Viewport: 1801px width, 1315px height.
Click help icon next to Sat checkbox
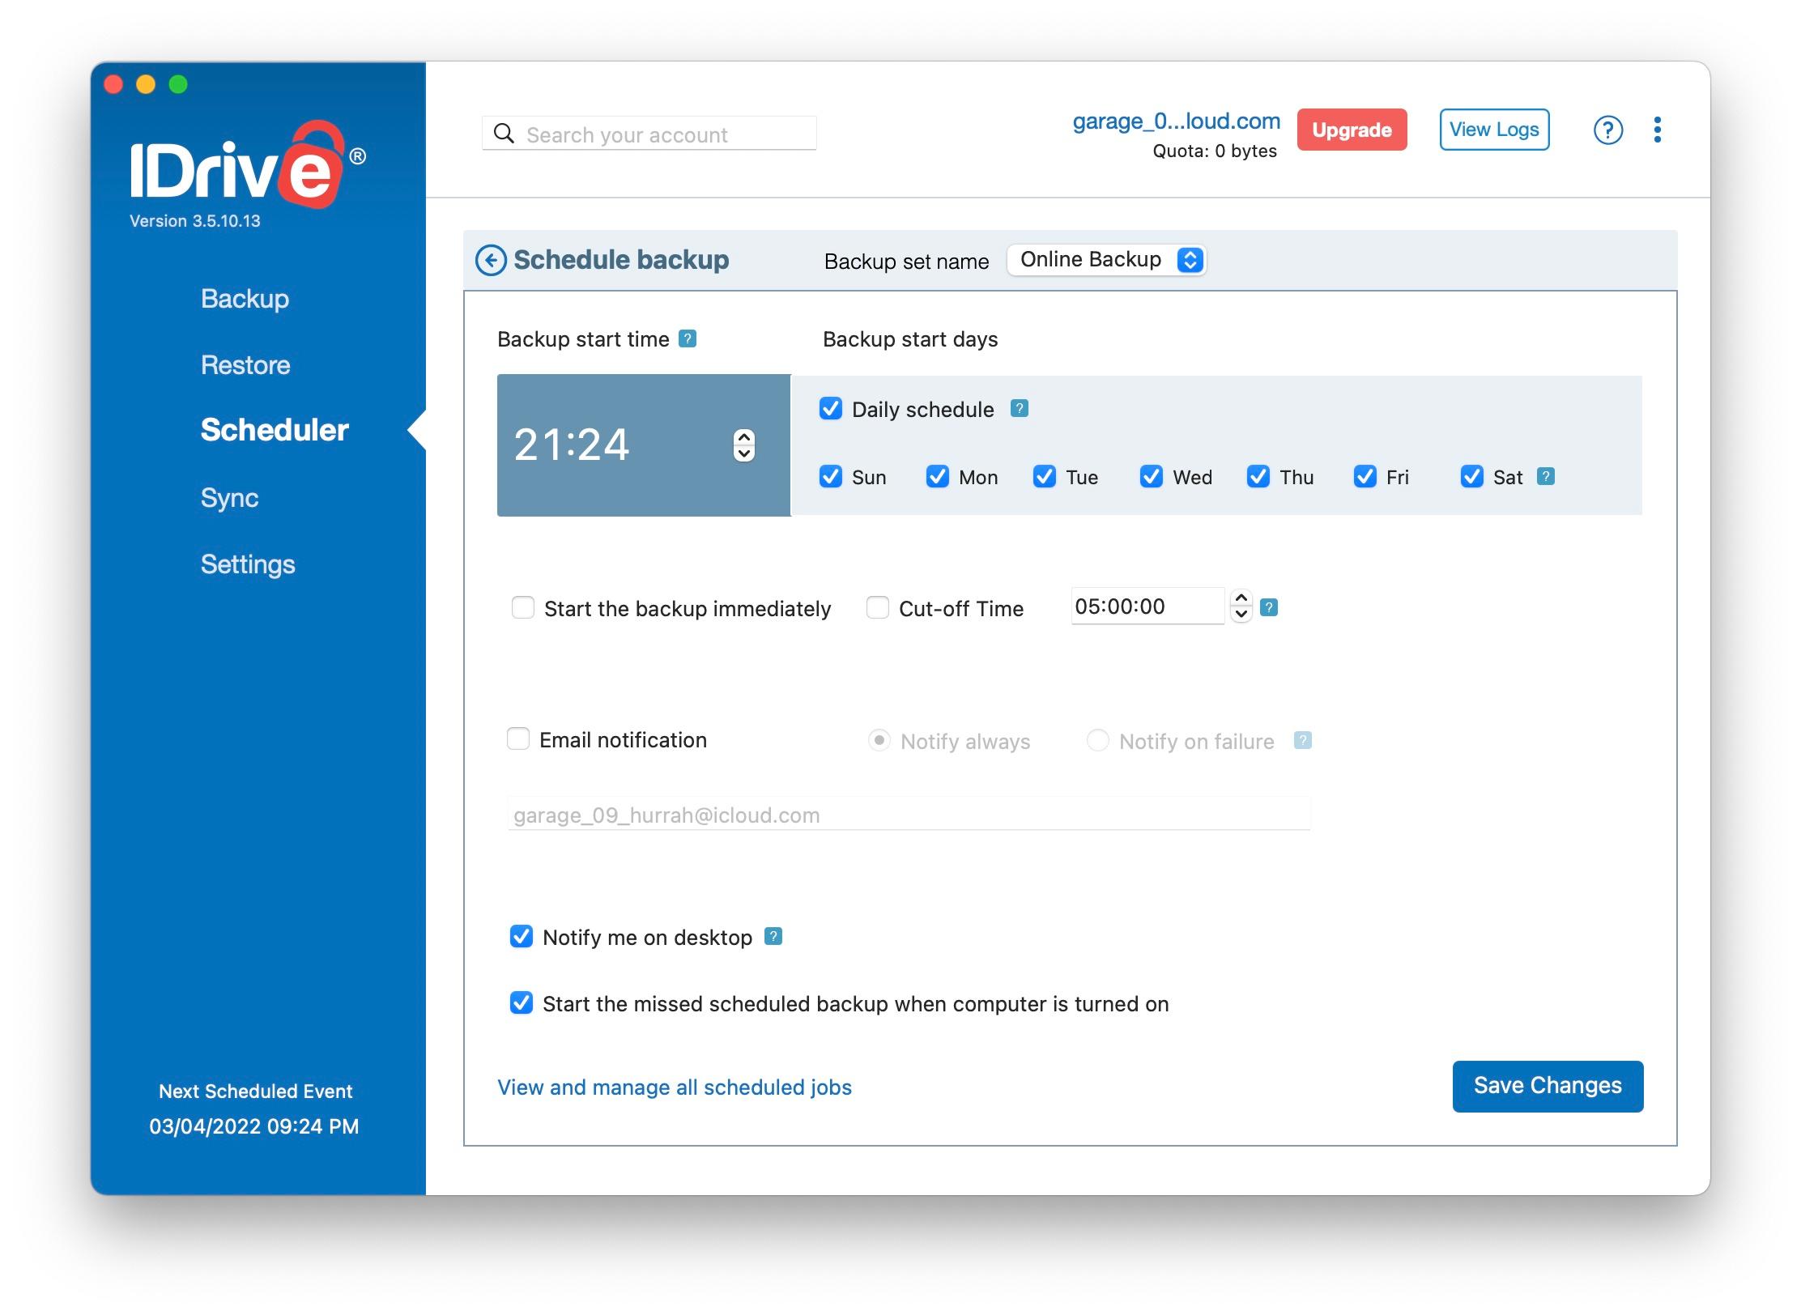pos(1546,476)
